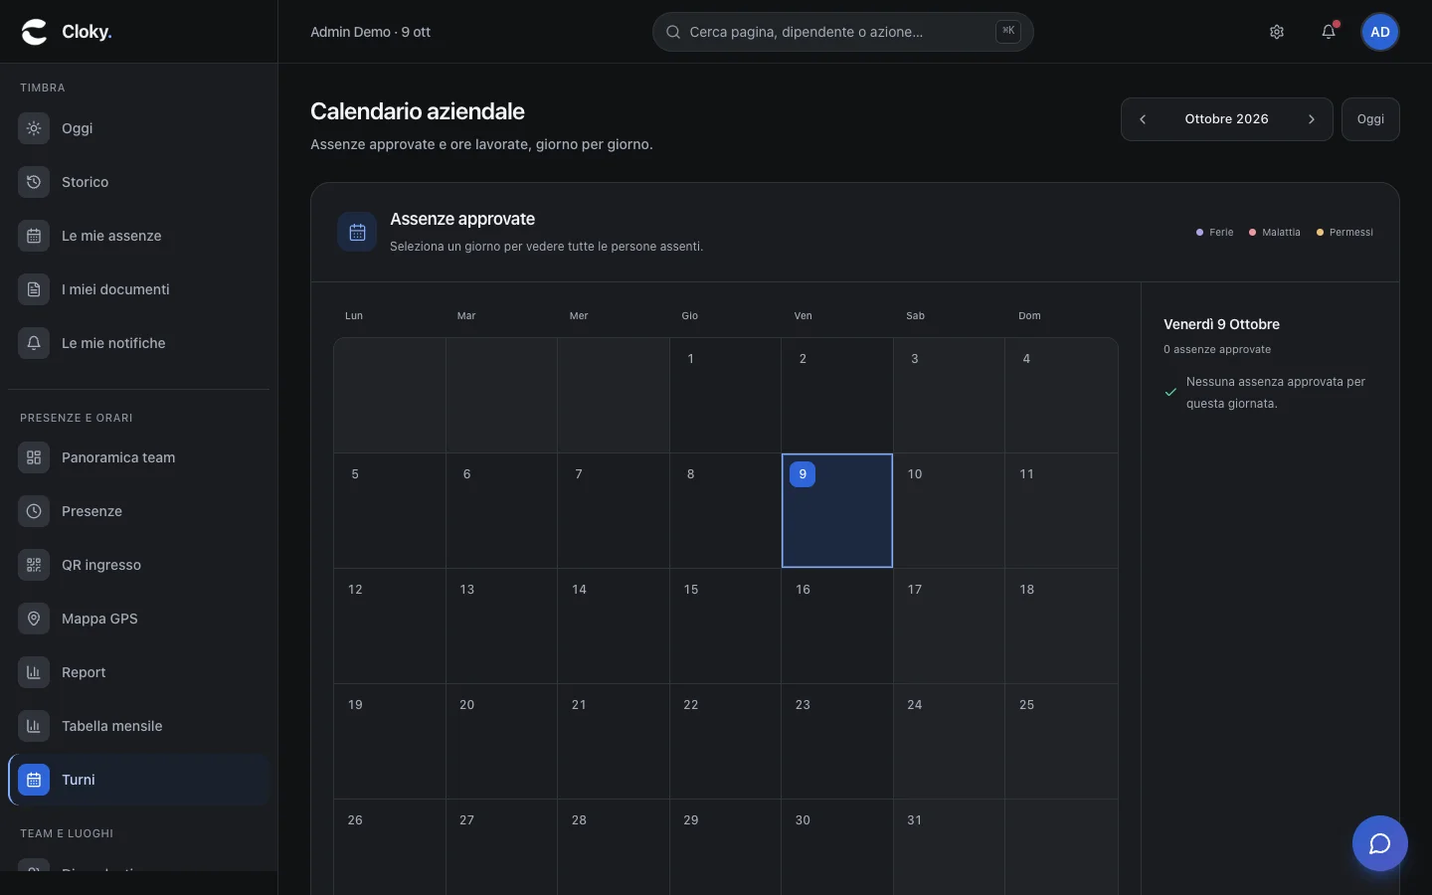Select day 18 in the calendar
The height and width of the screenshot is (895, 1432).
click(x=1061, y=626)
